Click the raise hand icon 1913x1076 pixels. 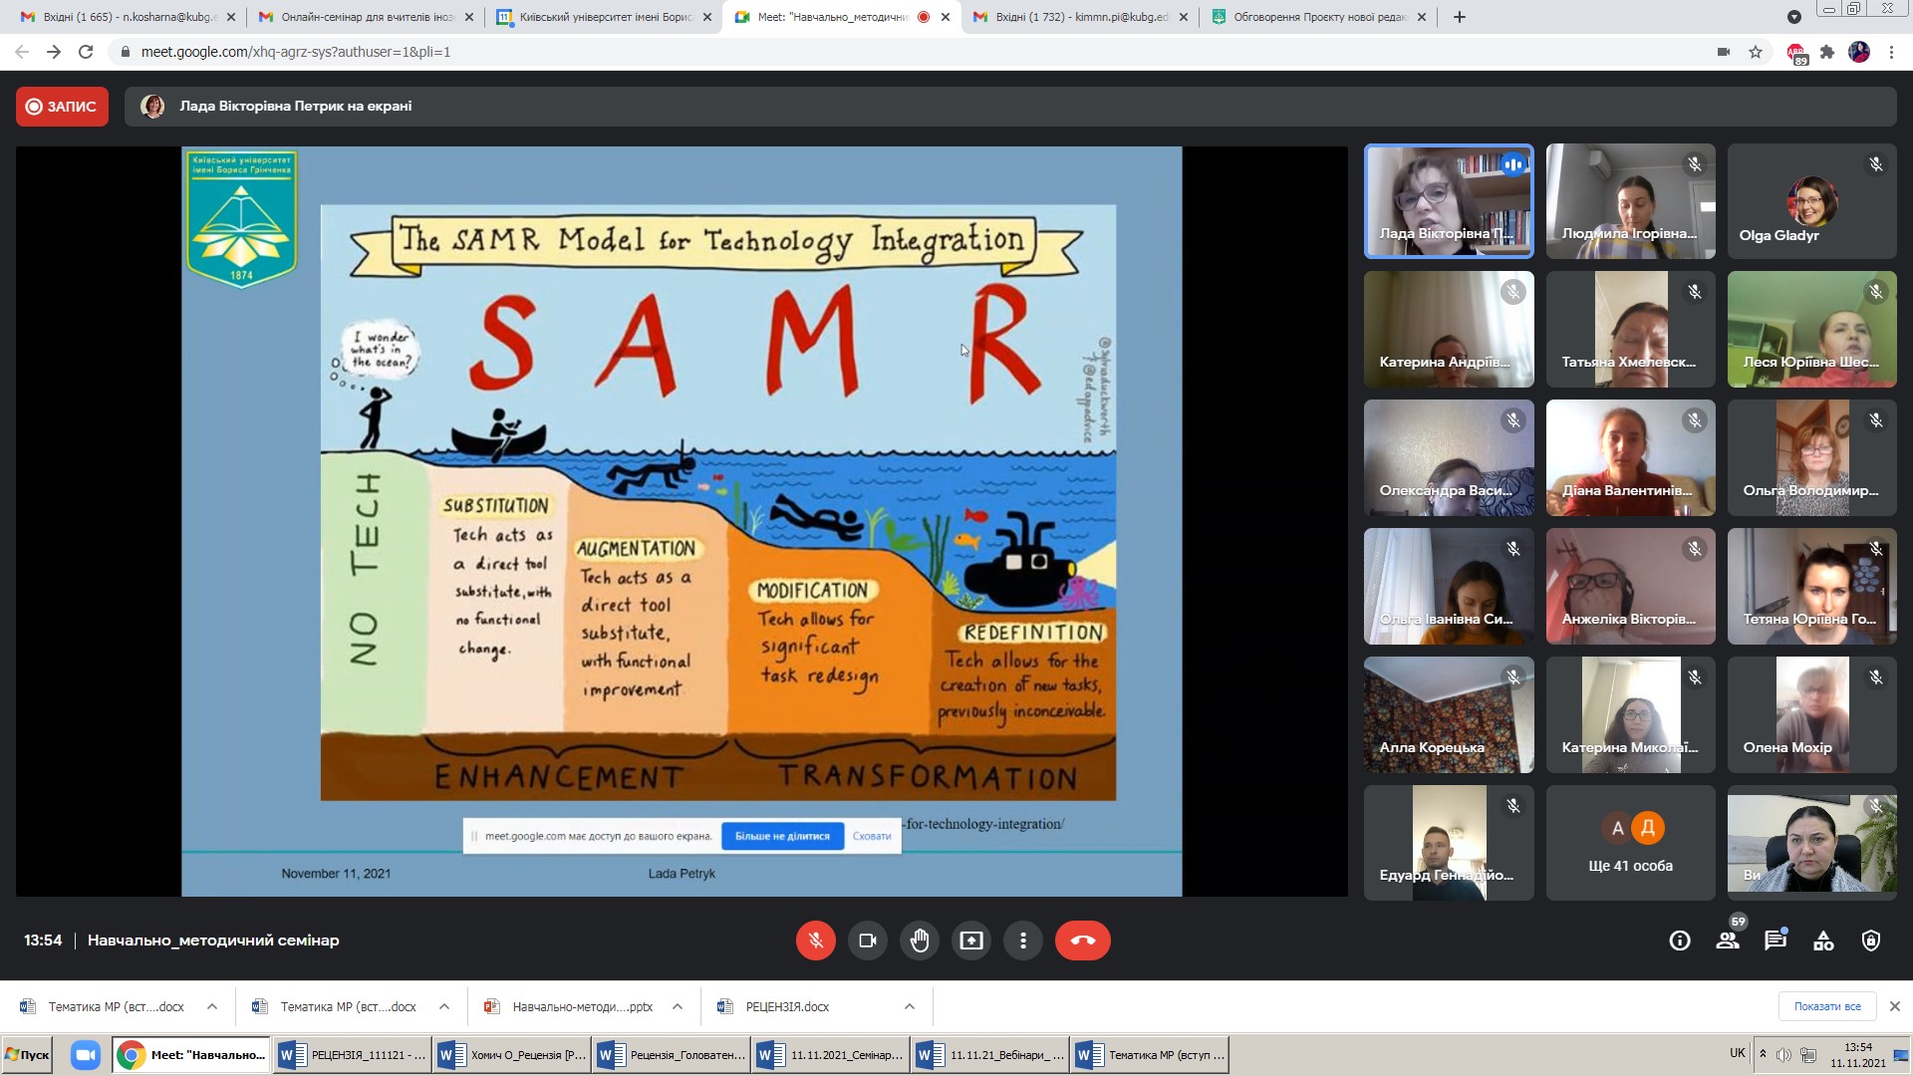(x=920, y=941)
